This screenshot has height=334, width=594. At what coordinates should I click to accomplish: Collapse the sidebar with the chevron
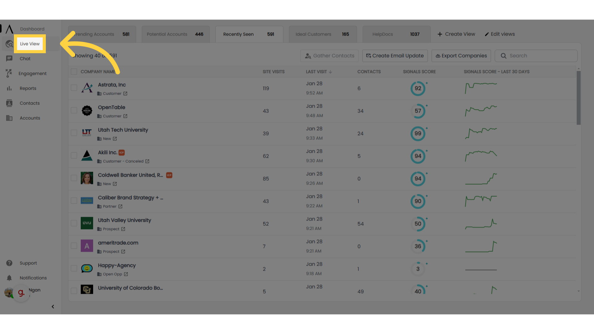[x=53, y=306]
